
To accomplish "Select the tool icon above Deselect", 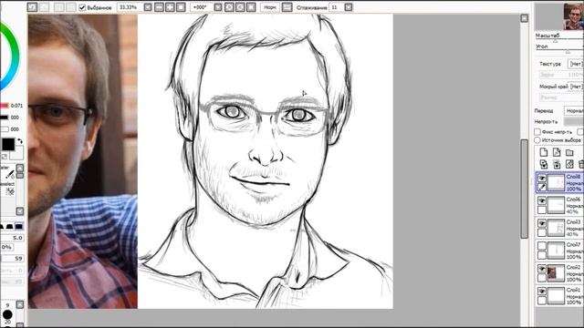I will tap(10, 174).
